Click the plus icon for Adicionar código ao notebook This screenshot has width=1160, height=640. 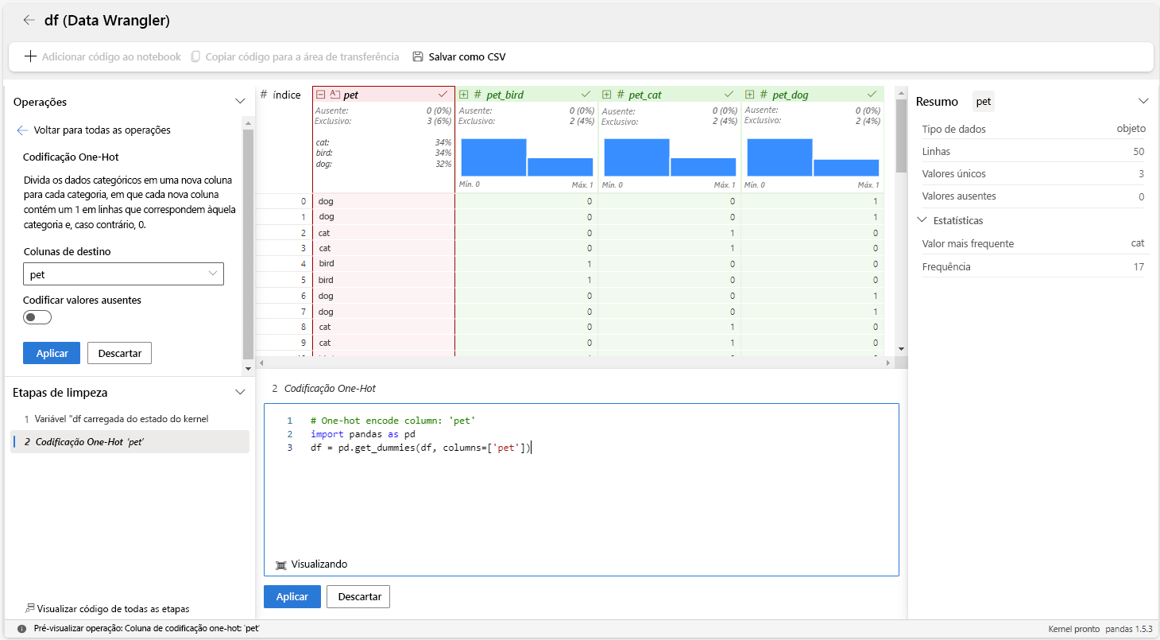30,56
